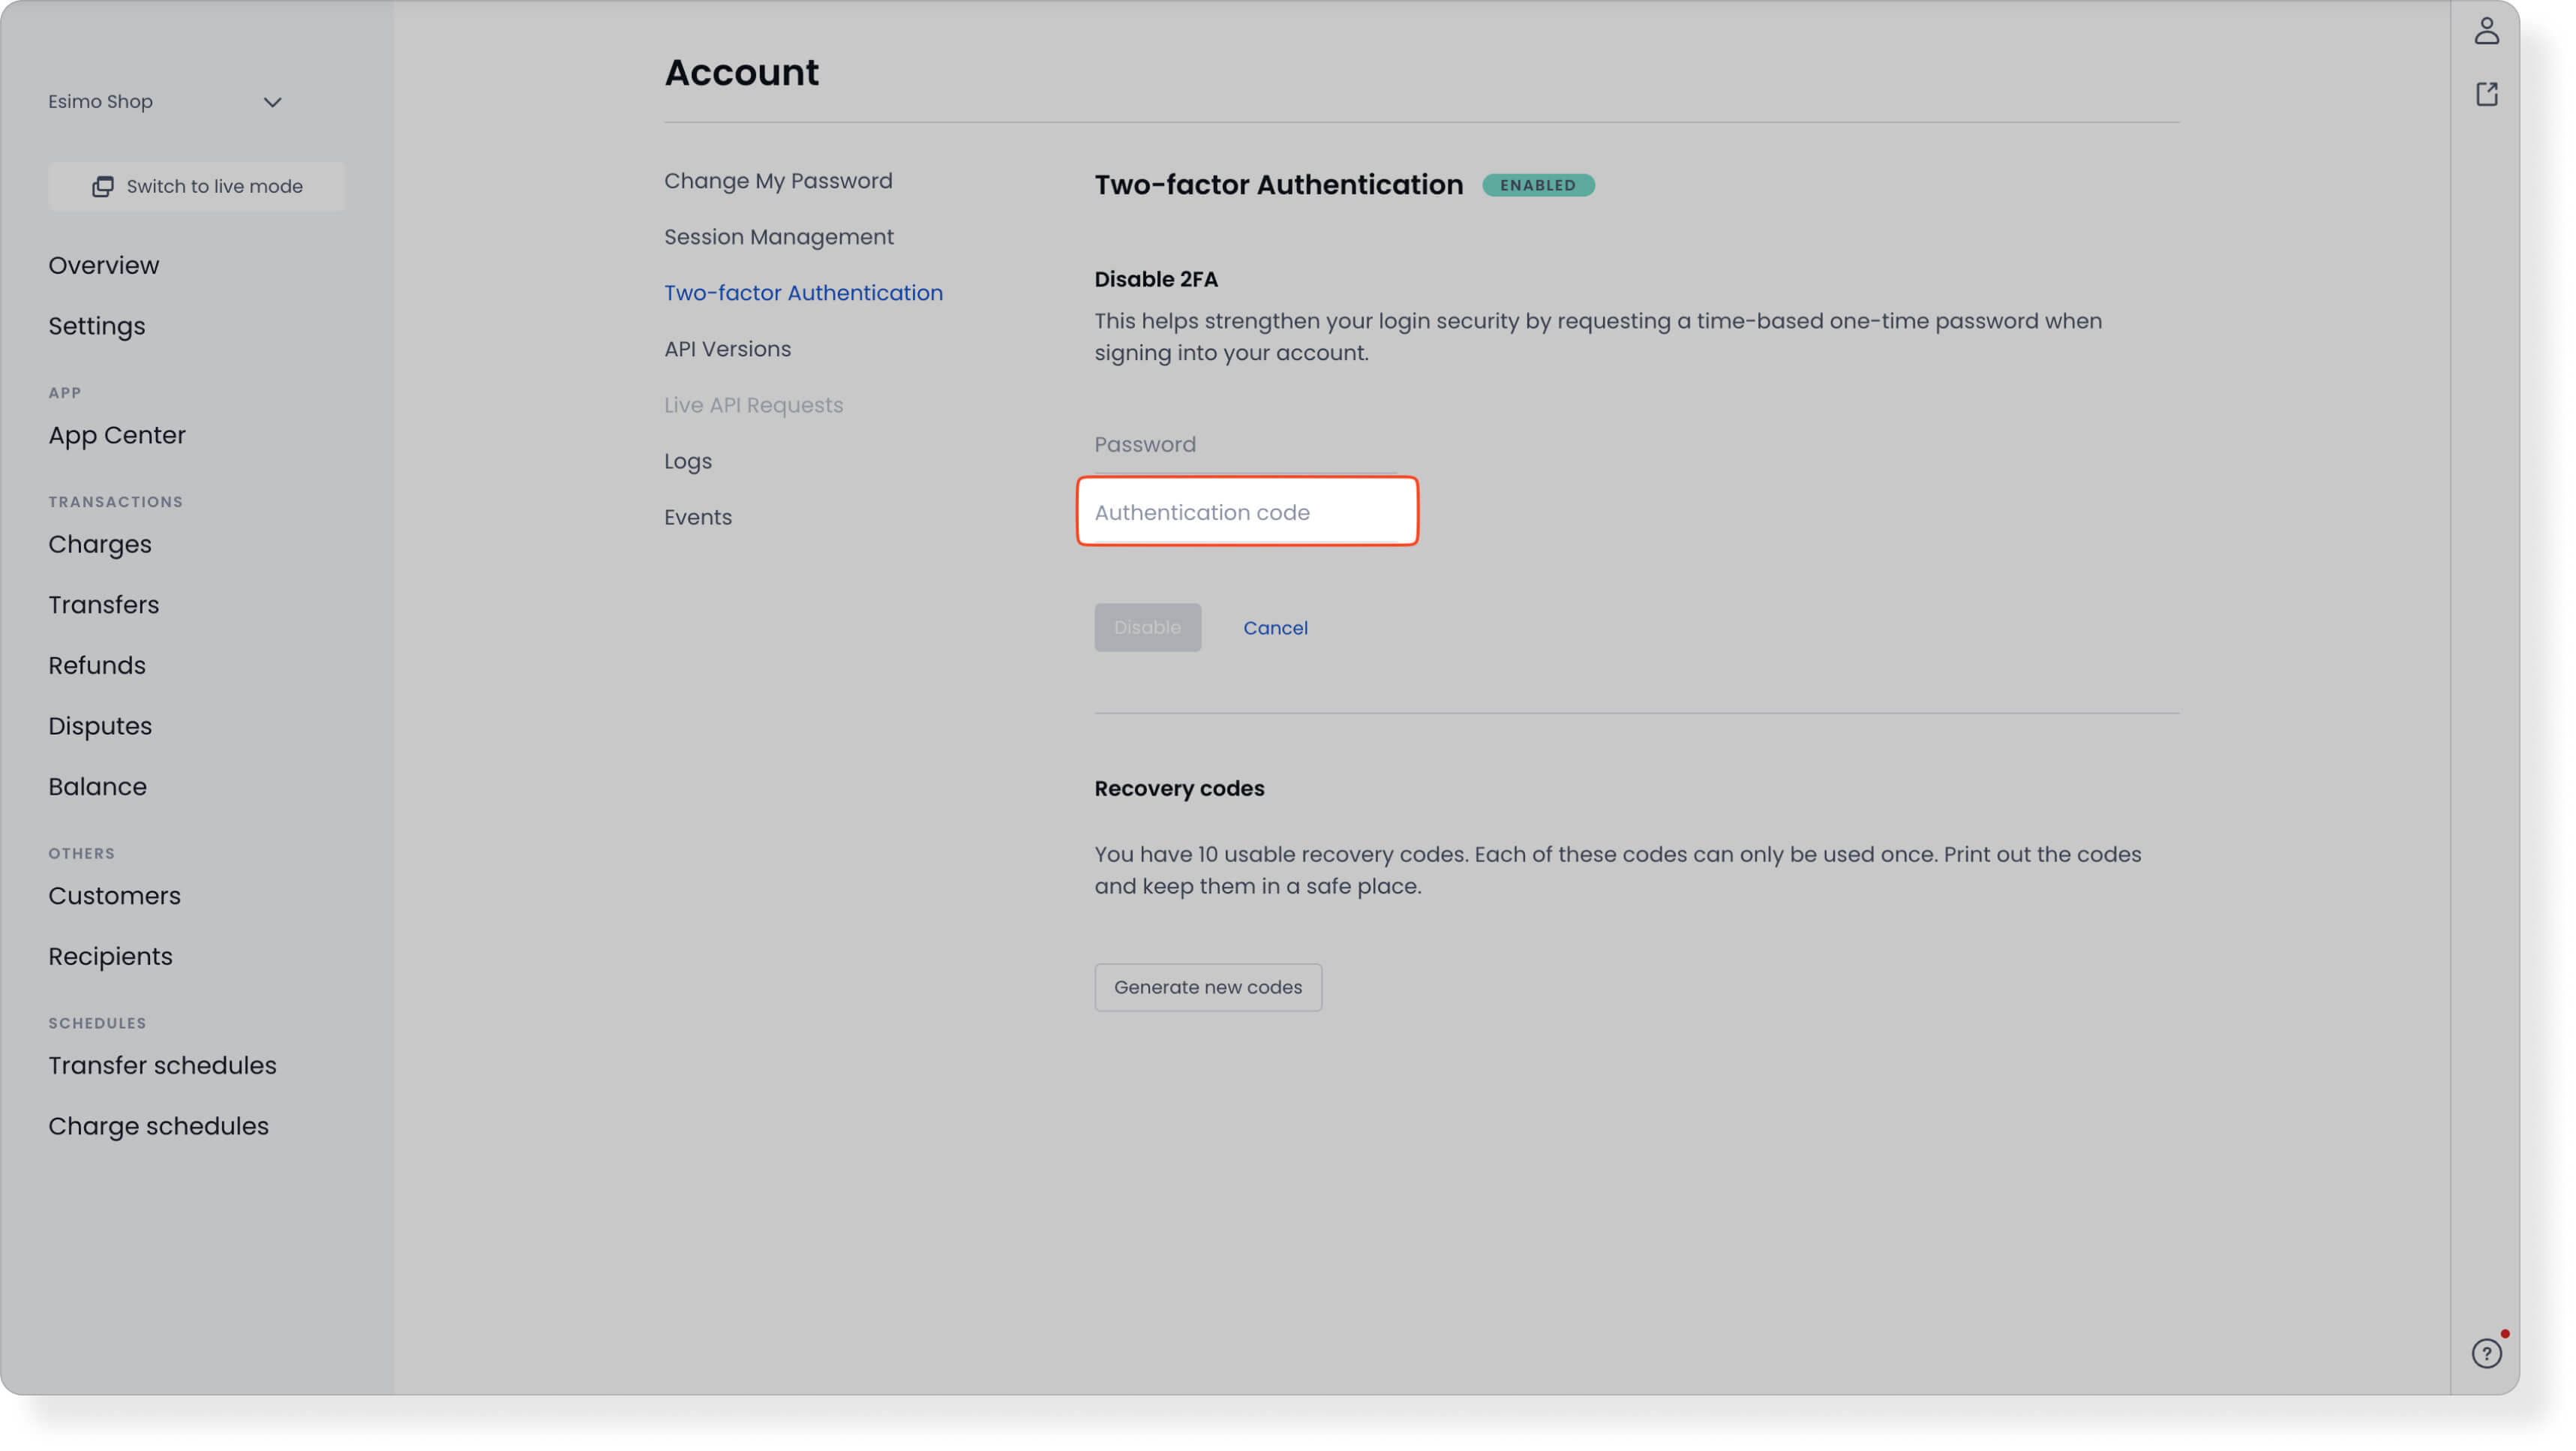Image resolution: width=2576 pixels, height=1451 pixels.
Task: Click the Cancel link
Action: (1275, 627)
